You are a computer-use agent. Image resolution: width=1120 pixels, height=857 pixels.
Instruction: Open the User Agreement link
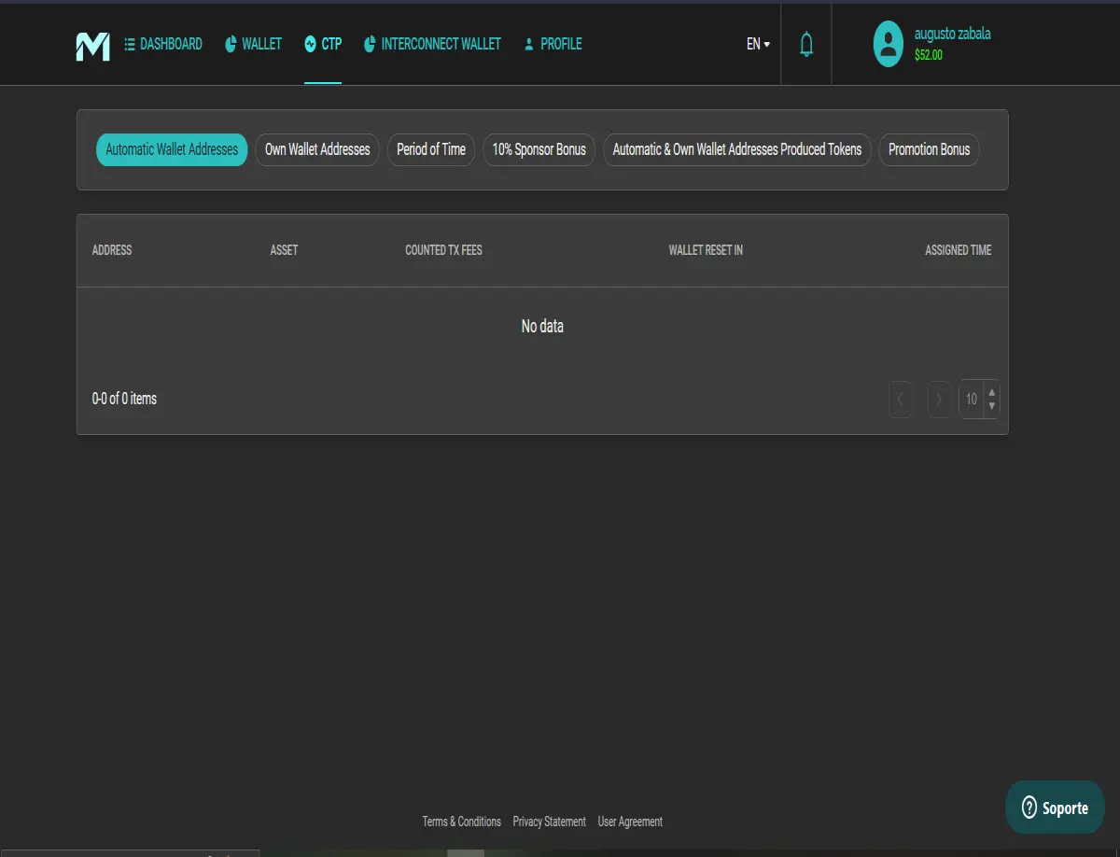click(630, 822)
